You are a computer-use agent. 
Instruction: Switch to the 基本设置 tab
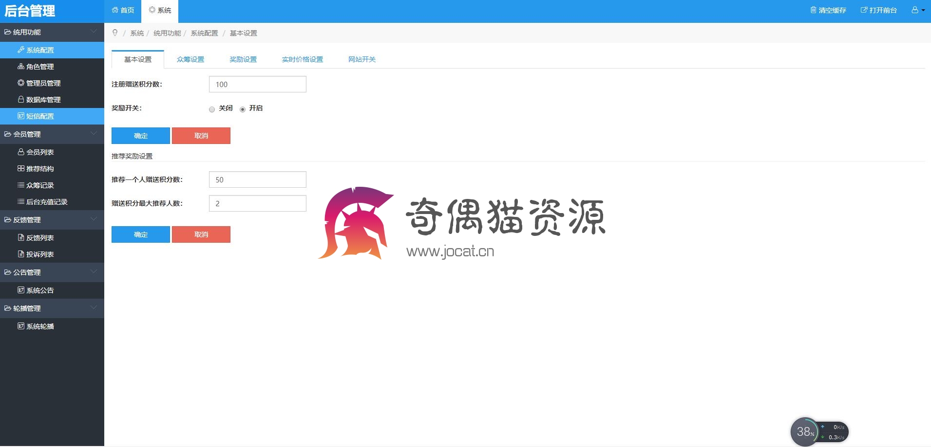coord(138,59)
